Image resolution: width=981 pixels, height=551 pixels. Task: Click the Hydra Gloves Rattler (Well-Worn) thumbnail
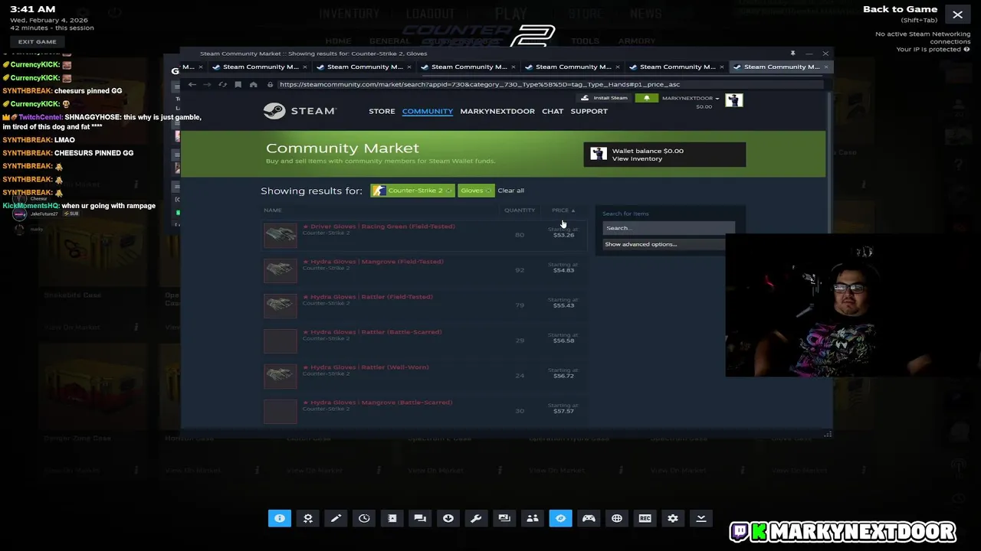[x=281, y=375]
